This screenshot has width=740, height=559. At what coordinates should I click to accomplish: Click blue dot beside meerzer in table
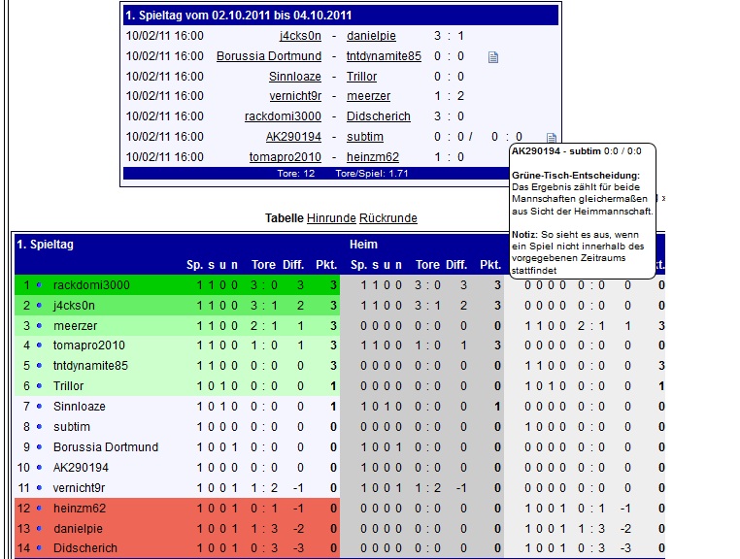(39, 325)
